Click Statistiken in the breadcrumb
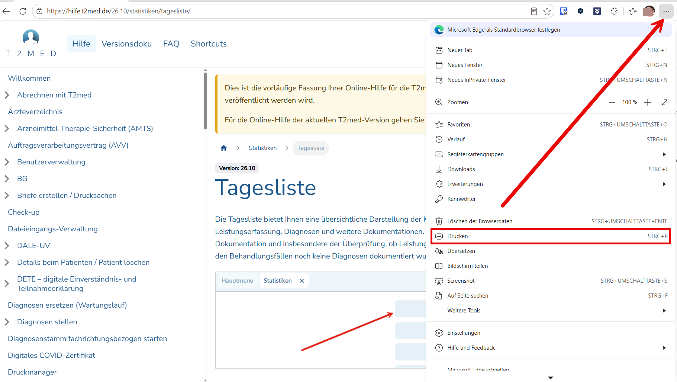 pyautogui.click(x=262, y=148)
